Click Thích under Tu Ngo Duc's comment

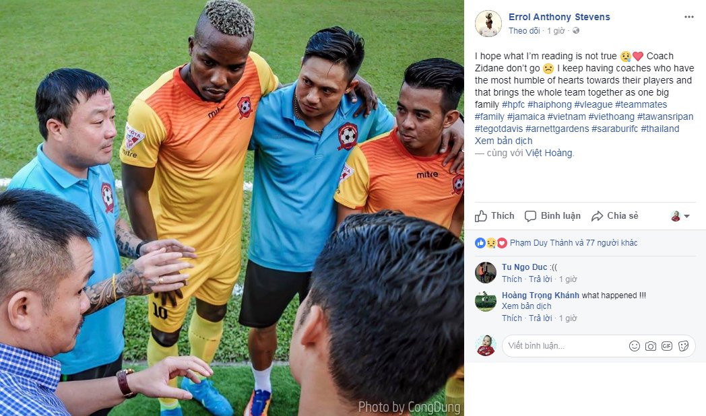[512, 279]
